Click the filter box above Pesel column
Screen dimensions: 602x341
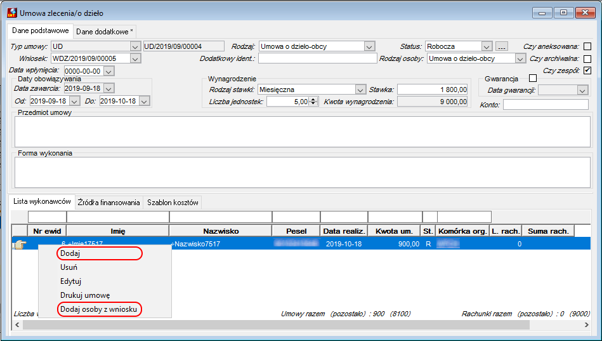click(296, 217)
